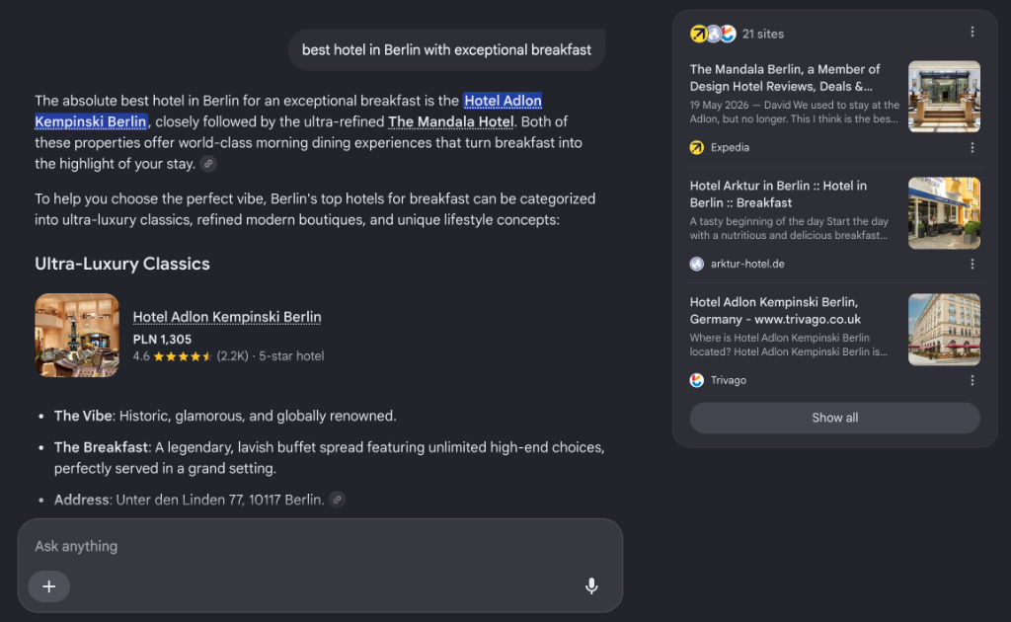Click the plus attach button

[x=49, y=586]
